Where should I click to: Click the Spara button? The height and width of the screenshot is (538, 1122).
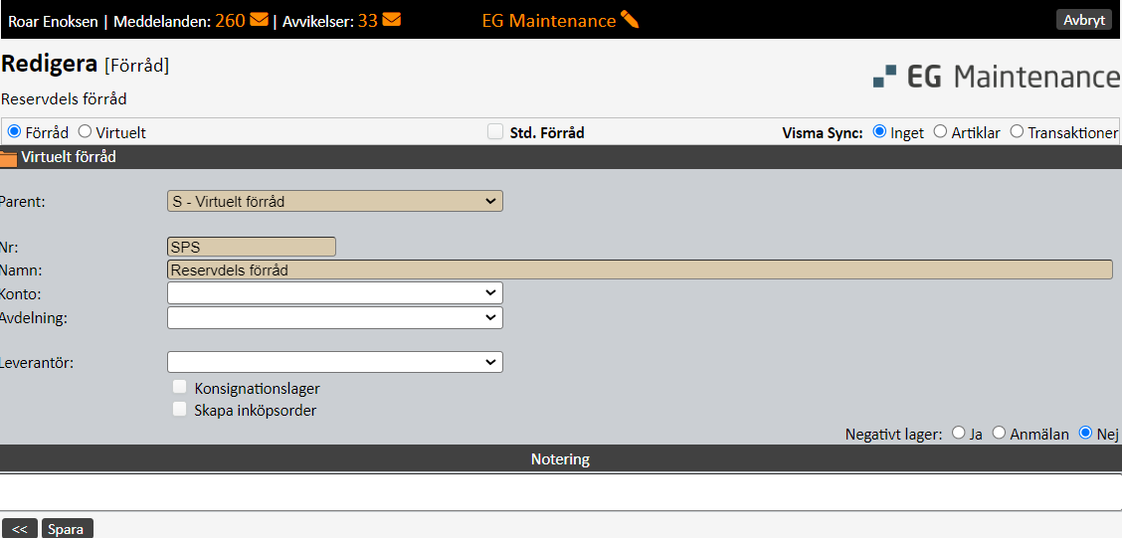coord(67,529)
